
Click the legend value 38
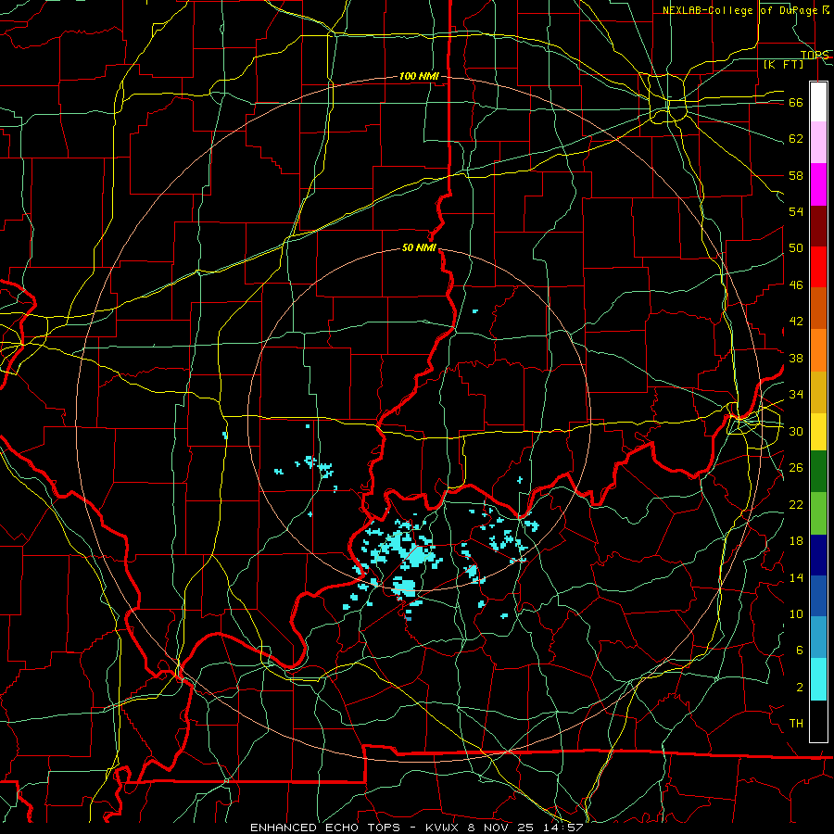click(x=796, y=358)
